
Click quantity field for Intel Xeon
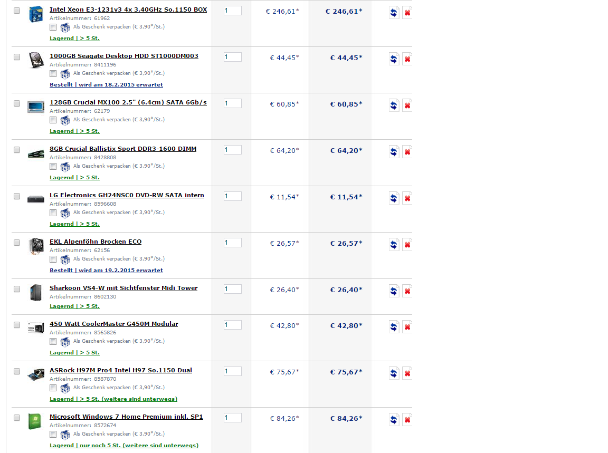[233, 11]
